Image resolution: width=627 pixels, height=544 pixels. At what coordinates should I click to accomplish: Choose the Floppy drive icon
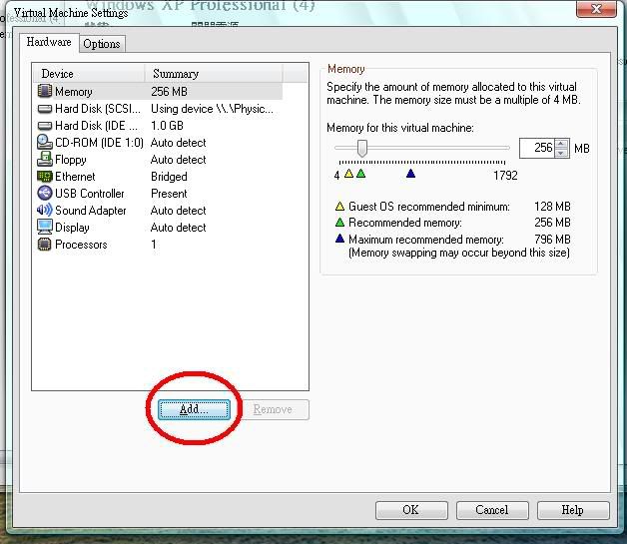click(45, 160)
